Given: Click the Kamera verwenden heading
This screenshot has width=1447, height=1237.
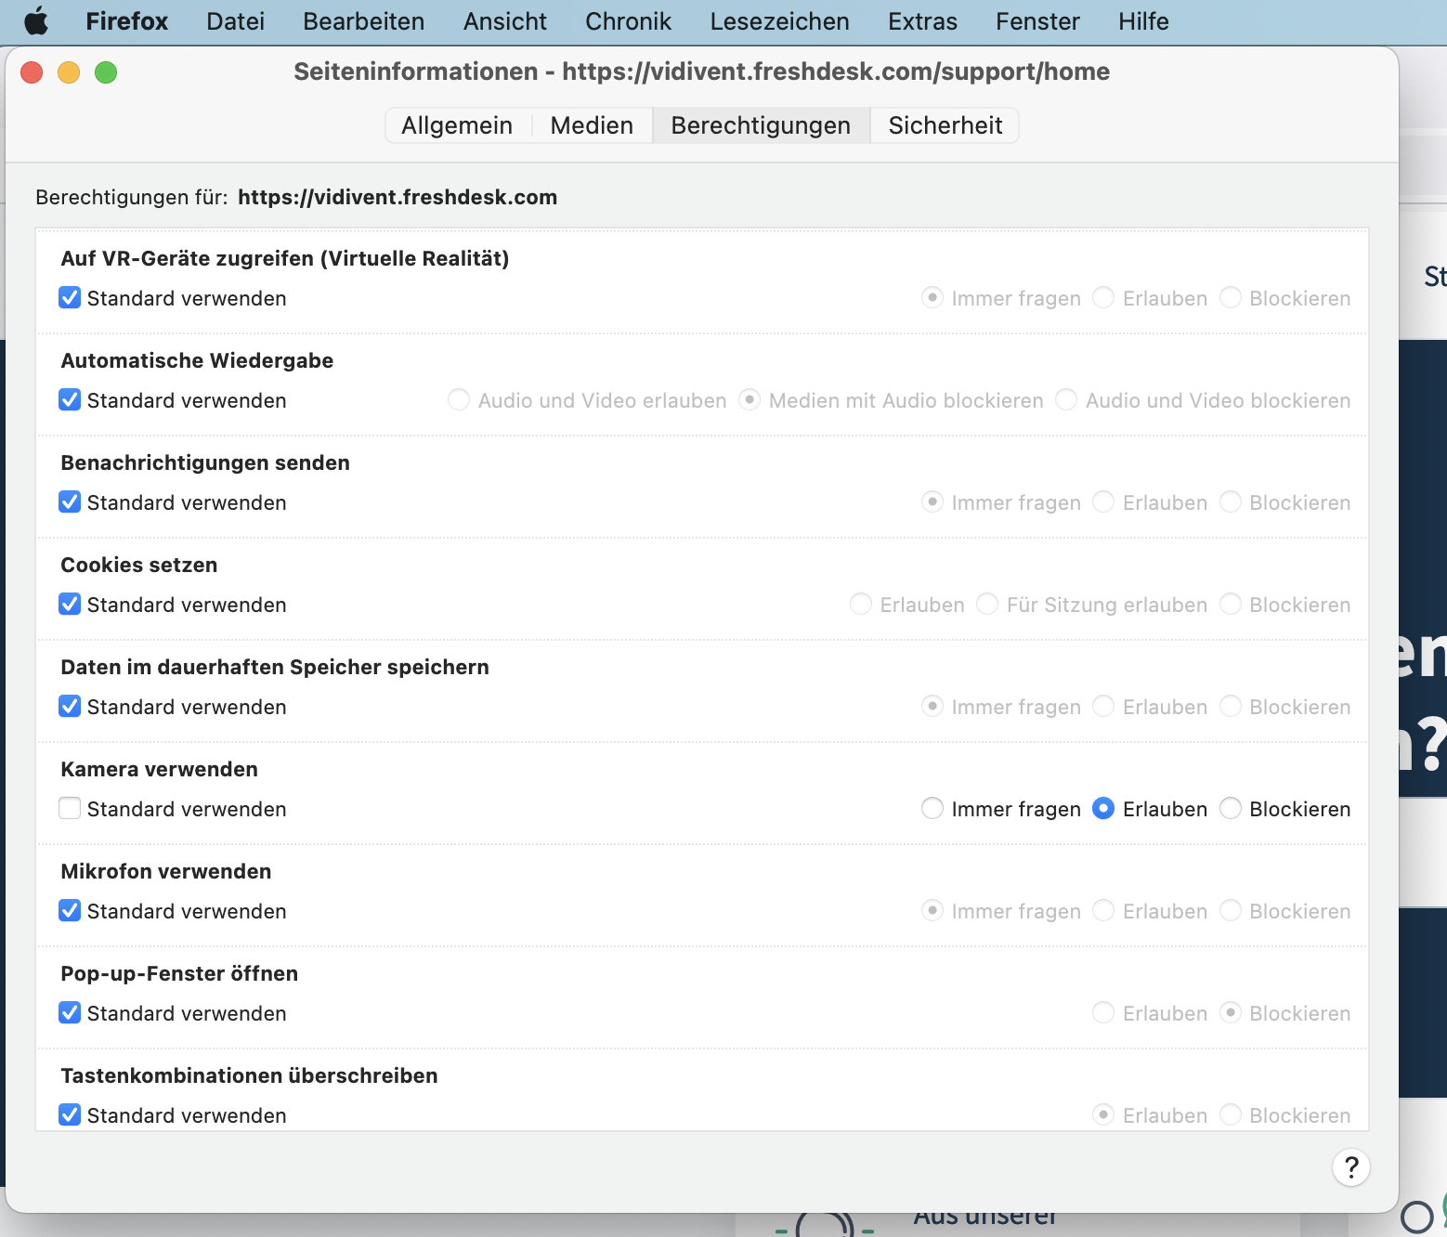Looking at the screenshot, I should point(159,769).
